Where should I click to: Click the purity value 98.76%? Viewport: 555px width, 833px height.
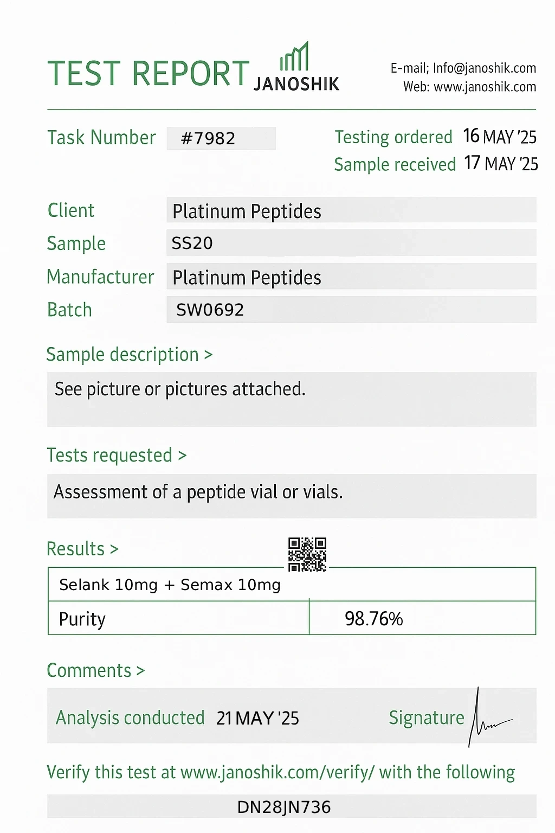tap(373, 619)
